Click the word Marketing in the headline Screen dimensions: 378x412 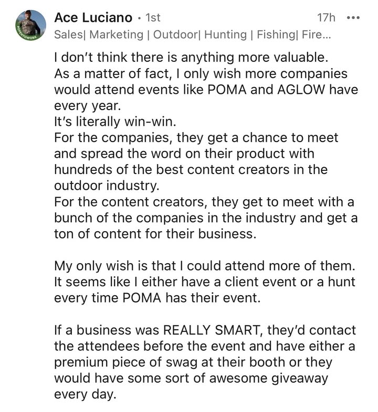tap(116, 35)
